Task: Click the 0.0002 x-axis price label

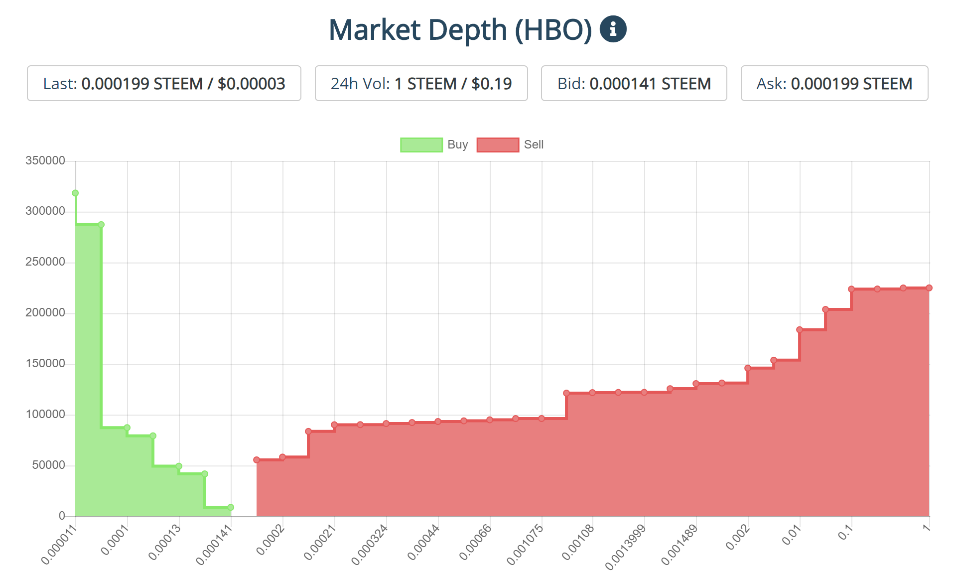Action: pos(271,540)
